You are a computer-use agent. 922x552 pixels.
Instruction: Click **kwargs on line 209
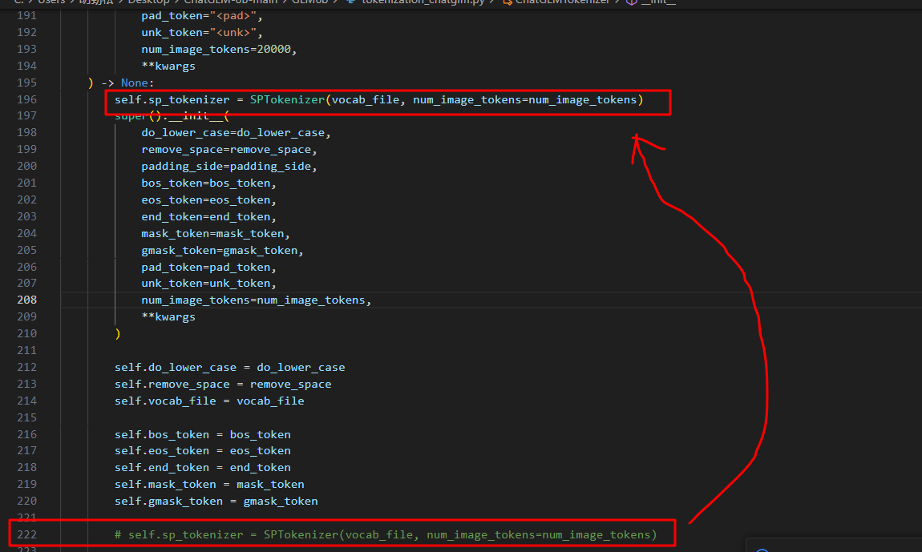point(168,316)
